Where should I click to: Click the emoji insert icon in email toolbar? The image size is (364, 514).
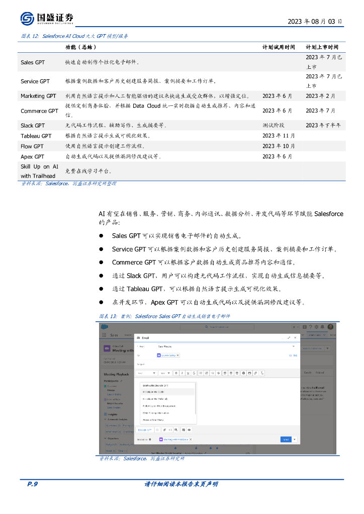click(243, 373)
